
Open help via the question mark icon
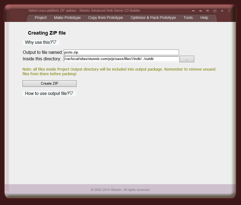coord(229,11)
